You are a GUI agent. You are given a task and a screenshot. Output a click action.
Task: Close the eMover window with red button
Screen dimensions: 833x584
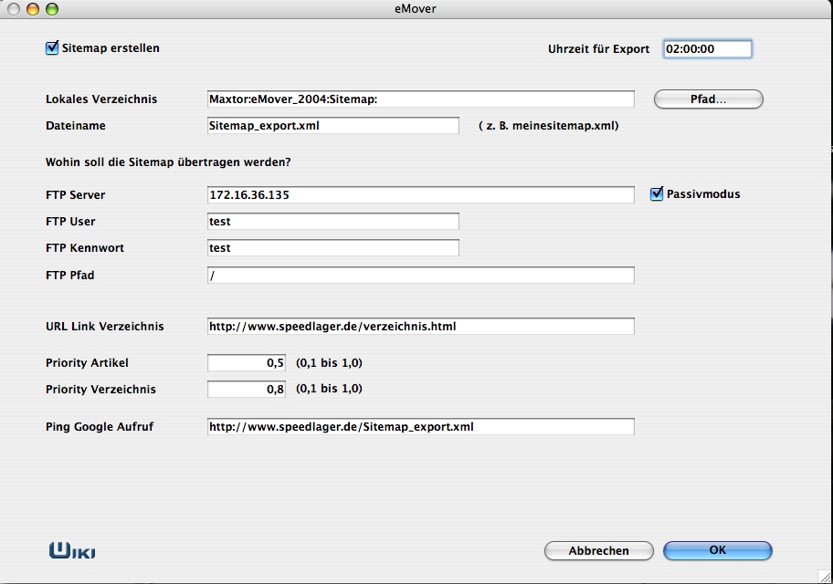click(16, 9)
